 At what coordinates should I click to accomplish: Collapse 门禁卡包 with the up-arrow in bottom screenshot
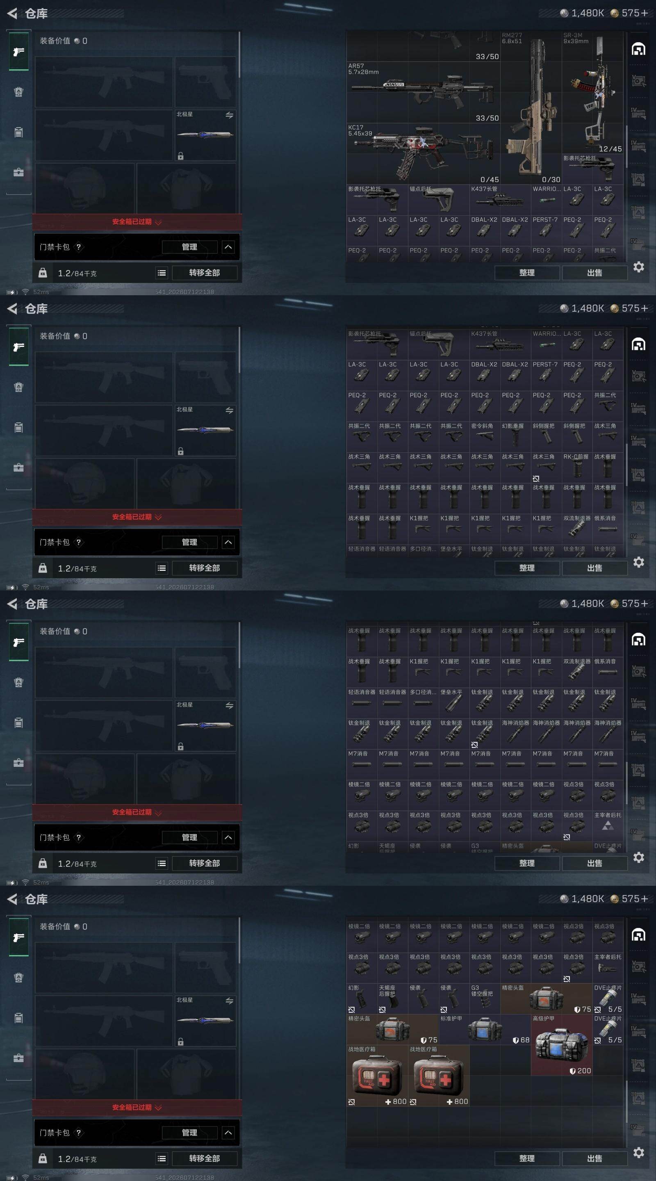228,1132
